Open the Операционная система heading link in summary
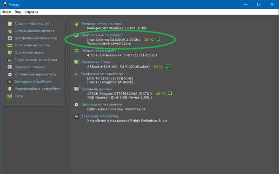 tap(101, 24)
